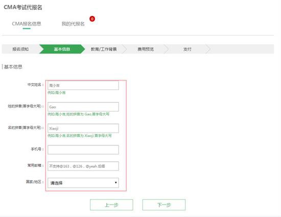Click the hint about 名的拼音为 Xiaoji
The height and width of the screenshot is (217, 281).
[x=80, y=136]
